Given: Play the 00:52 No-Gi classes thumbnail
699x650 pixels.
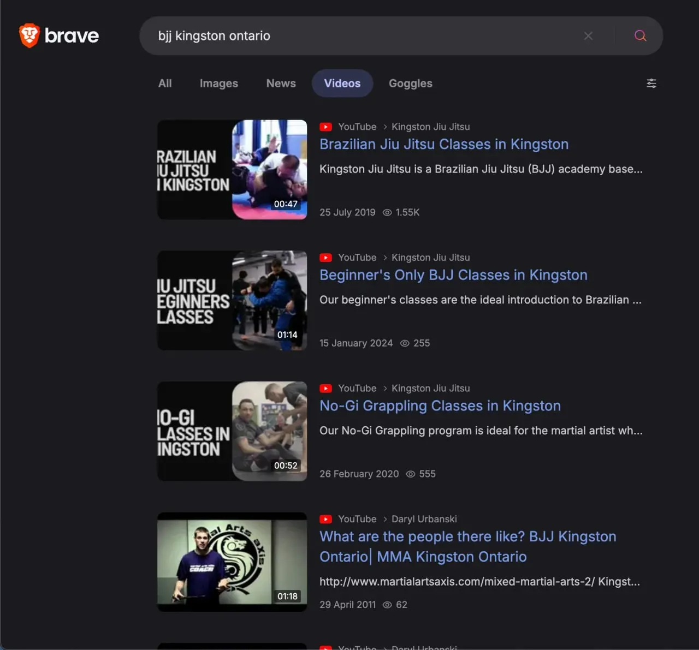Looking at the screenshot, I should (232, 432).
